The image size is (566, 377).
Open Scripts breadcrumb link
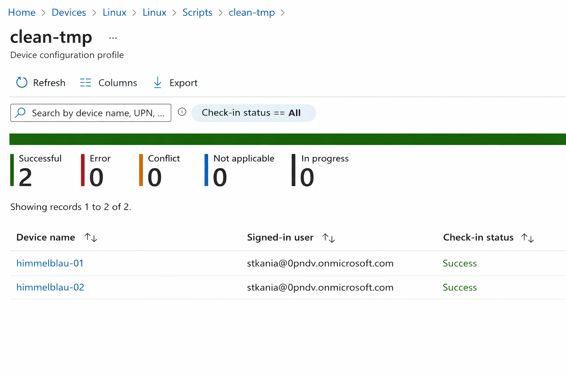[x=197, y=13]
